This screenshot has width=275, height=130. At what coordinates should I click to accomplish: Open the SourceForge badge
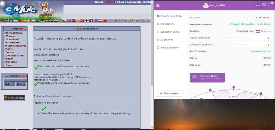[14, 98]
